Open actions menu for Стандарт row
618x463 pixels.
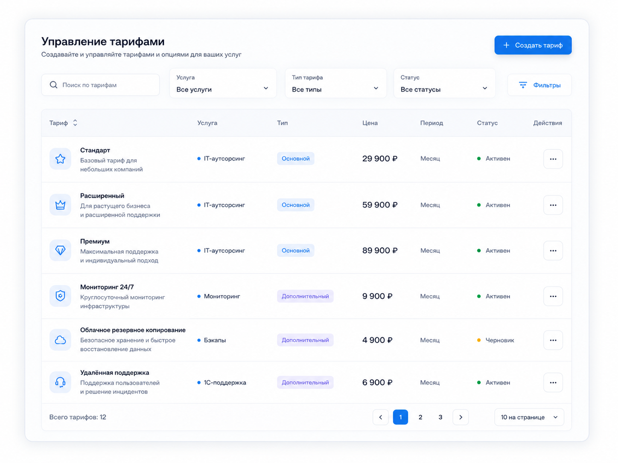tap(553, 159)
